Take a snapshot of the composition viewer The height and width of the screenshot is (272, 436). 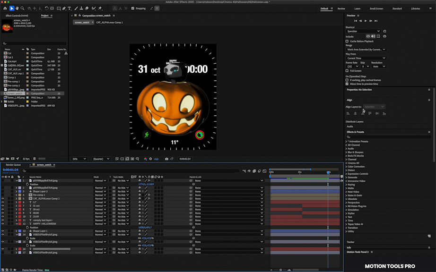166,159
